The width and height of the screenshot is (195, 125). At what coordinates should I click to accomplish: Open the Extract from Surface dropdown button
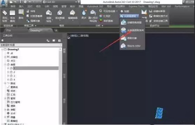tap(129, 16)
